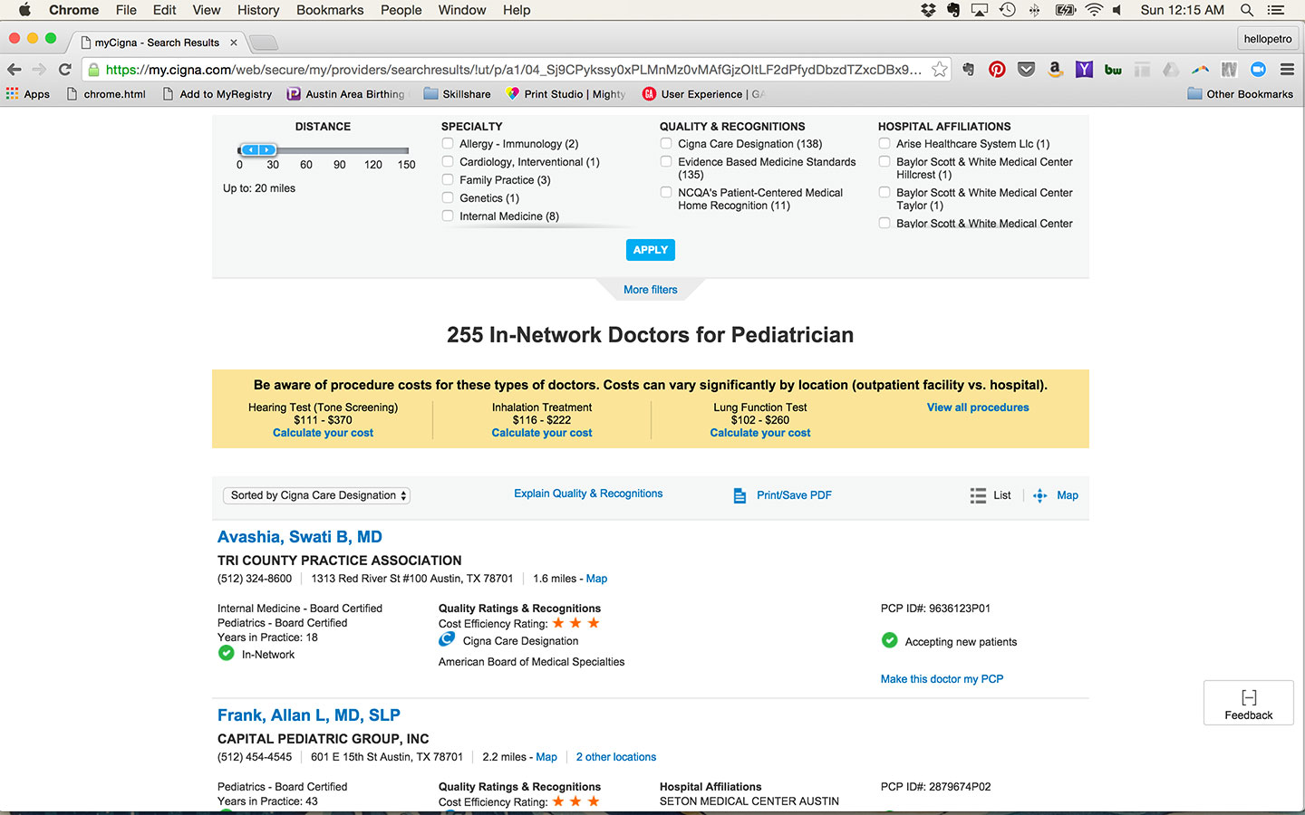Click the Pinterest extension icon
1305x815 pixels.
tap(997, 70)
